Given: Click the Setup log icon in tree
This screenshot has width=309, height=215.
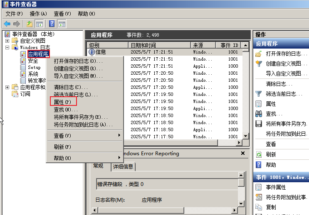Looking at the screenshot, I should click(x=23, y=68).
